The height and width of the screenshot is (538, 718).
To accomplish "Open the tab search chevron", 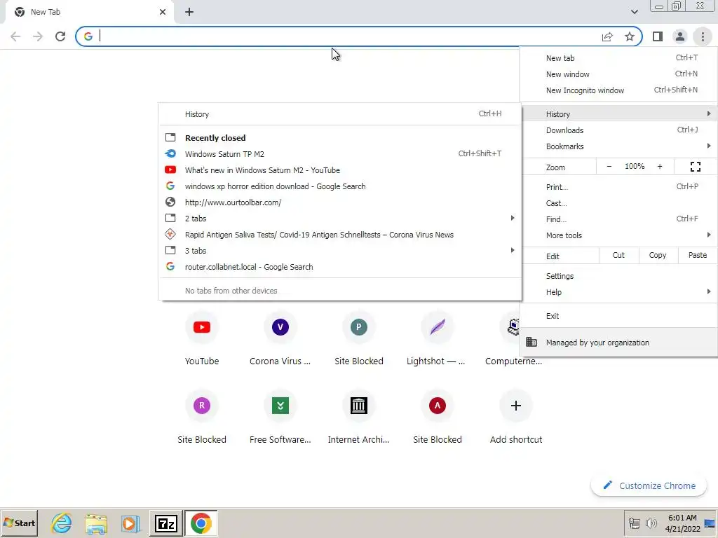I will pos(634,12).
